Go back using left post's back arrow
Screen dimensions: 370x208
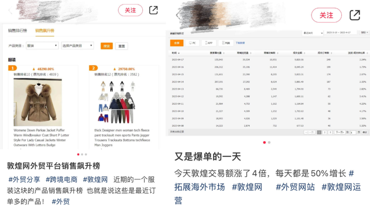pyautogui.click(x=10, y=10)
